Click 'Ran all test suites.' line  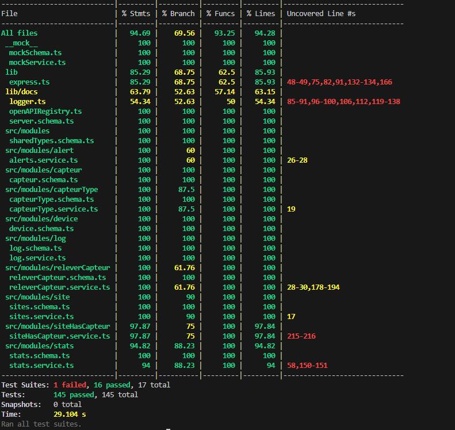tap(41, 424)
